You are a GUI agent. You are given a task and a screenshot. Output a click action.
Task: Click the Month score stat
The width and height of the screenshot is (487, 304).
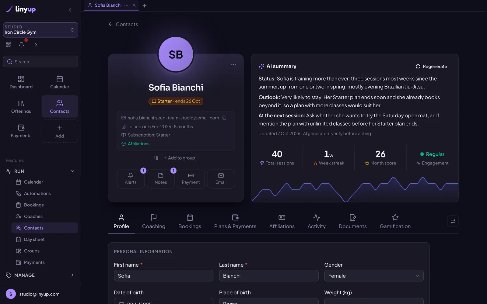(380, 158)
